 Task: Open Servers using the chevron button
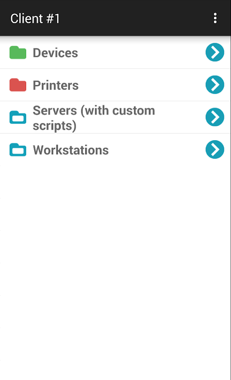(x=215, y=117)
